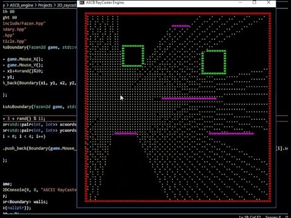Open the ASCII_engine breadcrumb folder
Image resolution: width=291 pixels, height=218 pixels.
point(21,5)
